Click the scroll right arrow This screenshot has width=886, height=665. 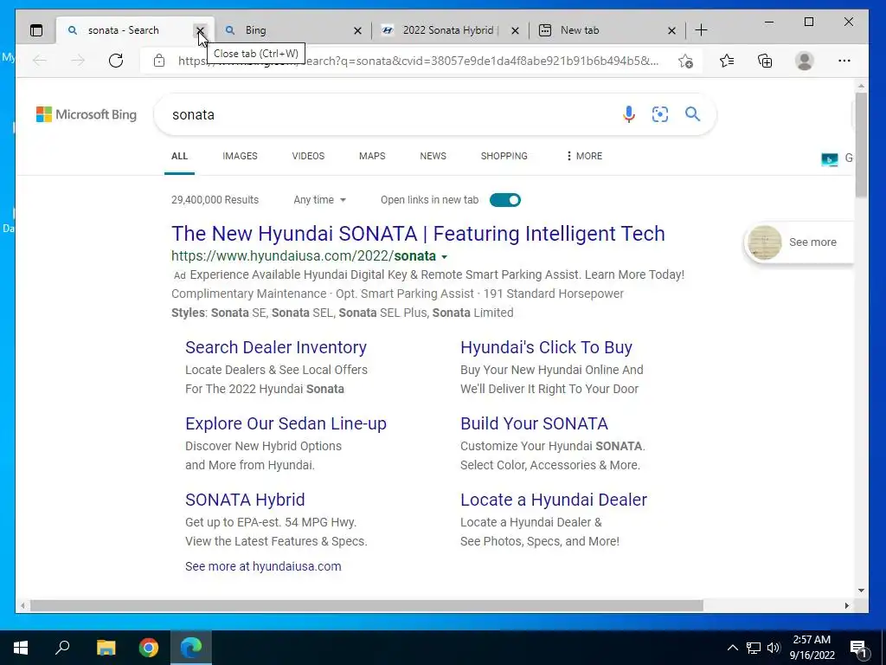(846, 605)
